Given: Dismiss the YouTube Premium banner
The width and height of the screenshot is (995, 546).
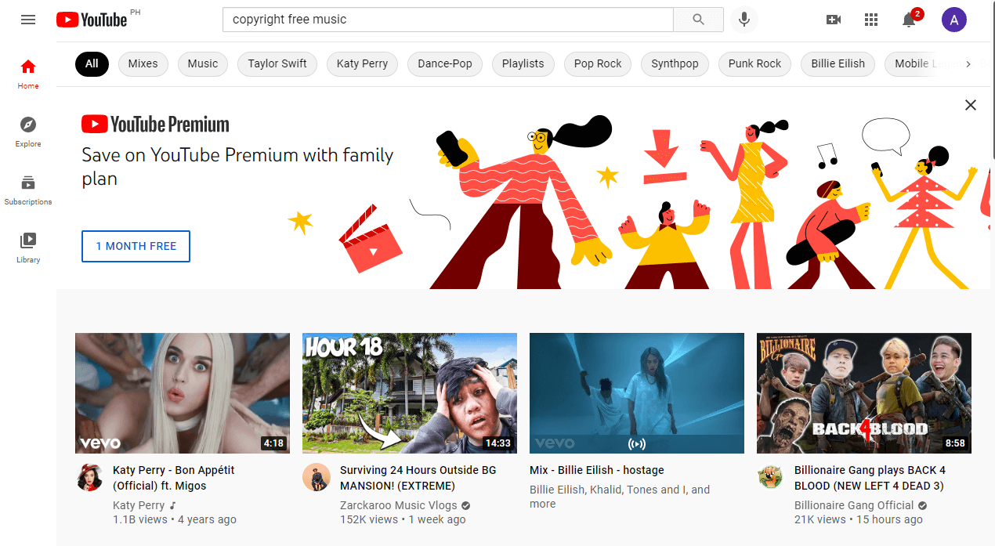Looking at the screenshot, I should point(971,105).
